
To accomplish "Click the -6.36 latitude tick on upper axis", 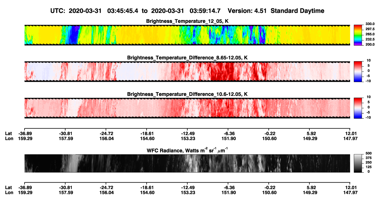I will 228,134.
